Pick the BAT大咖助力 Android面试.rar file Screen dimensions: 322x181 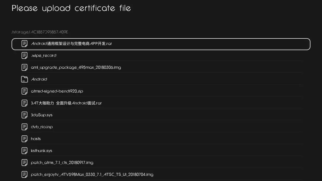pyautogui.click(x=161, y=103)
